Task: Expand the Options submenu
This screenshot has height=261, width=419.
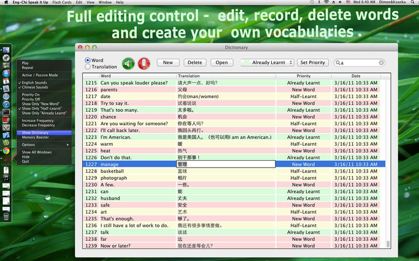Action: pyautogui.click(x=44, y=145)
